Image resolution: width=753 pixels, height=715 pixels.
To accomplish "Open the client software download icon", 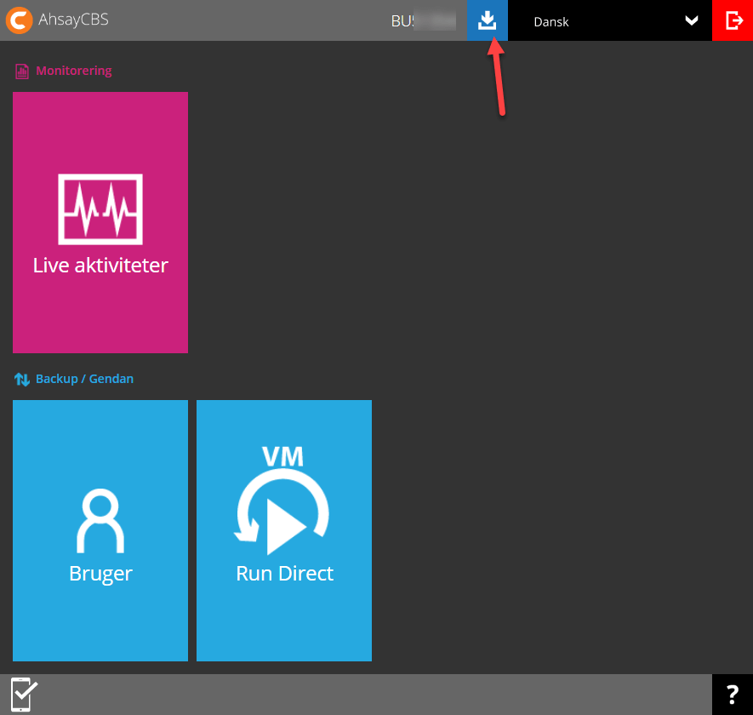I will click(487, 20).
